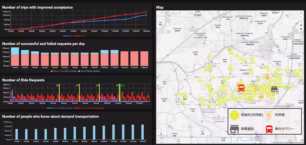Zoom in with the map plus button
The height and width of the screenshot is (145, 306).
click(300, 13)
